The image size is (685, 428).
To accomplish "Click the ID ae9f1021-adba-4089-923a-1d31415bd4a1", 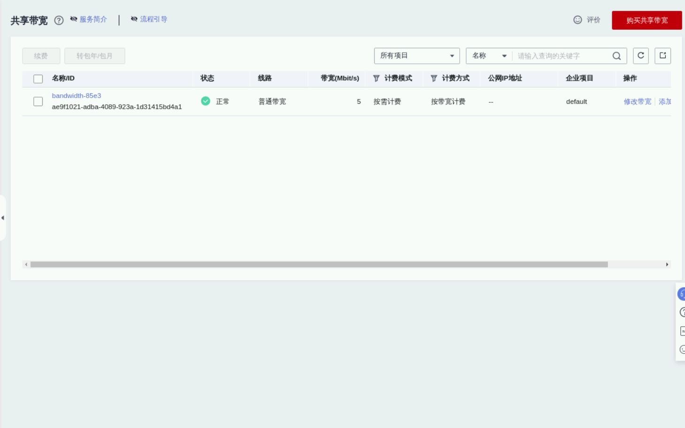I will [117, 107].
